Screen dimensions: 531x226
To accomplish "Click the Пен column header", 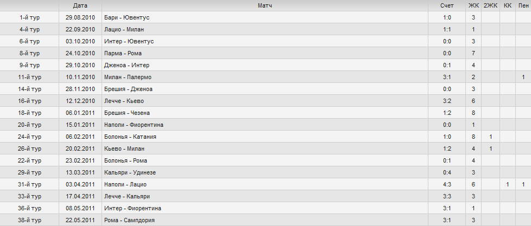I will (523, 6).
